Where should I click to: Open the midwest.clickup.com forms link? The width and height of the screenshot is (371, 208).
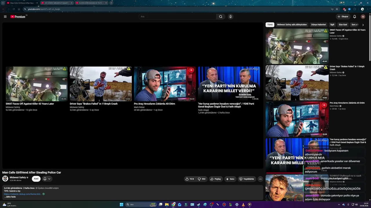pos(23,194)
